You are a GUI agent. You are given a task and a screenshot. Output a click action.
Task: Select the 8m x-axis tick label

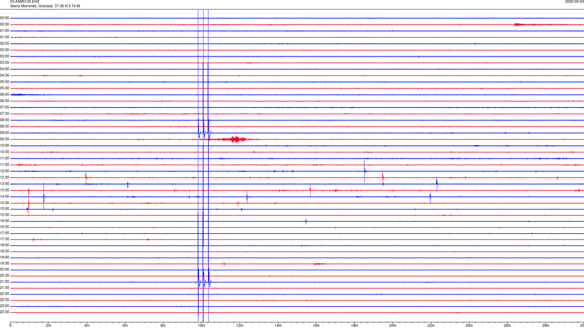pos(163,326)
